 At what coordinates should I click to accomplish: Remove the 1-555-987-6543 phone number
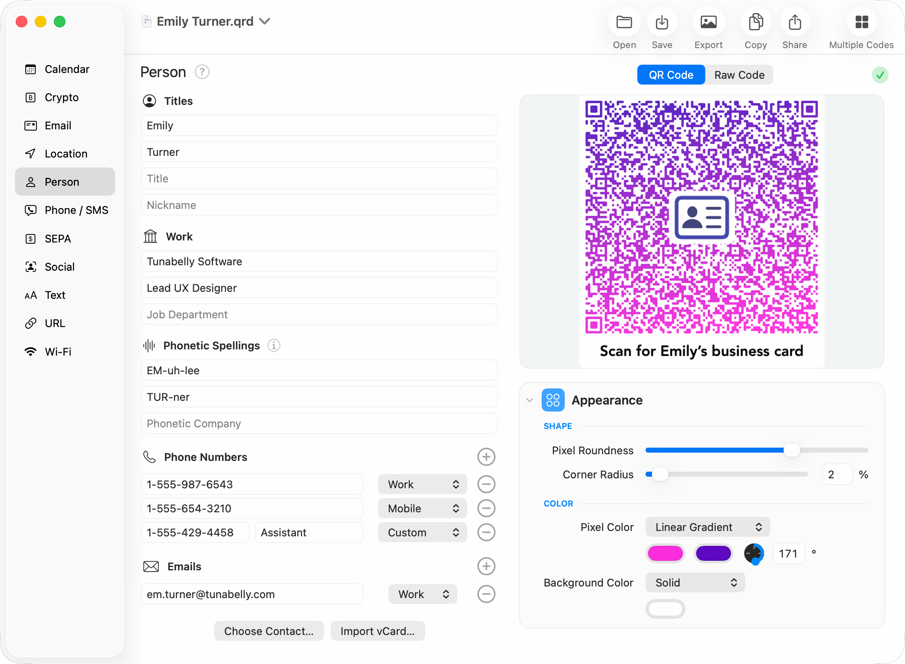click(486, 484)
